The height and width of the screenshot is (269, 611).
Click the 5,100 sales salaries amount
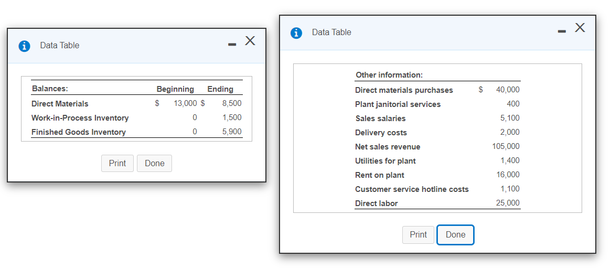510,118
